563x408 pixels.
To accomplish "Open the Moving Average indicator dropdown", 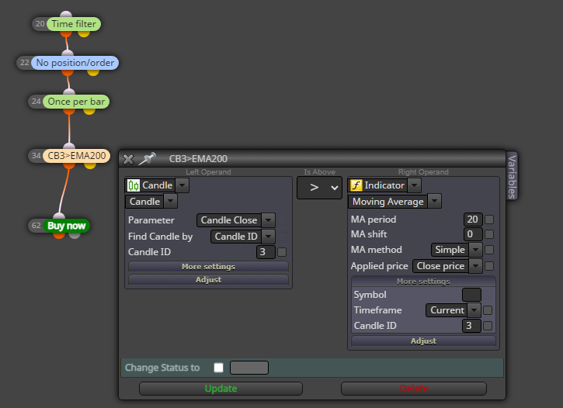I will [434, 202].
